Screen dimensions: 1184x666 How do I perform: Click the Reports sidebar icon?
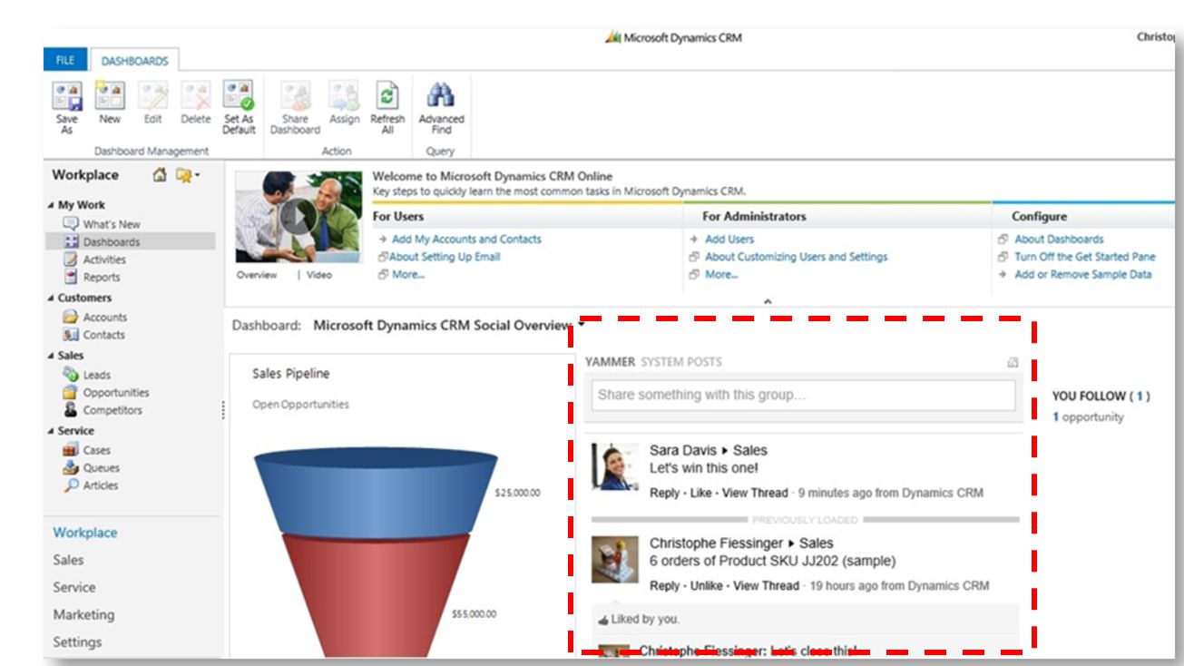71,278
